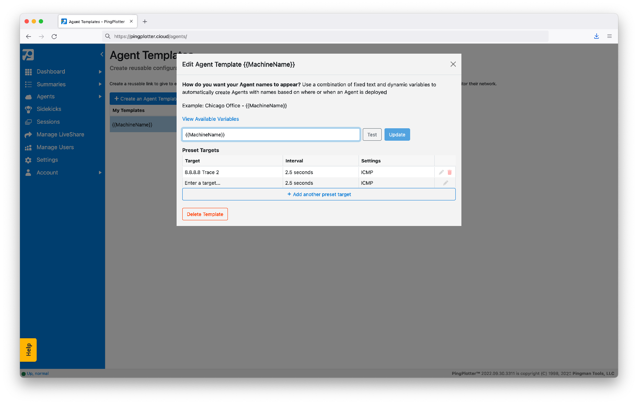This screenshot has height=404, width=638.
Task: Close the Edit Agent Template dialog
Action: 453,64
